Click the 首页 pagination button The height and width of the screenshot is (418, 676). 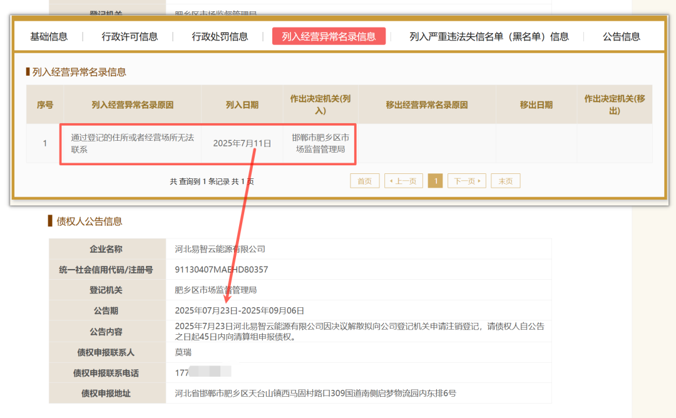[x=364, y=180]
